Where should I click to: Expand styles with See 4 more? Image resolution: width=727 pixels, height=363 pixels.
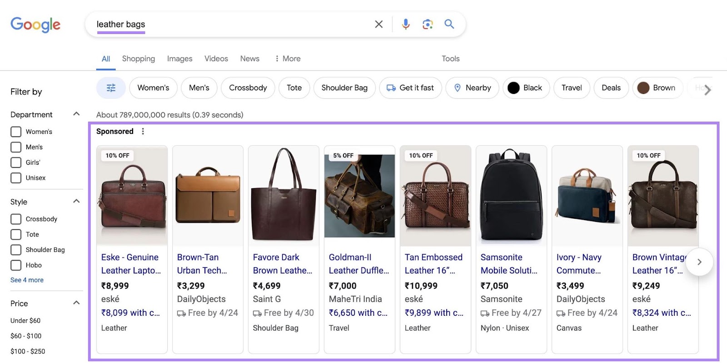pos(27,280)
